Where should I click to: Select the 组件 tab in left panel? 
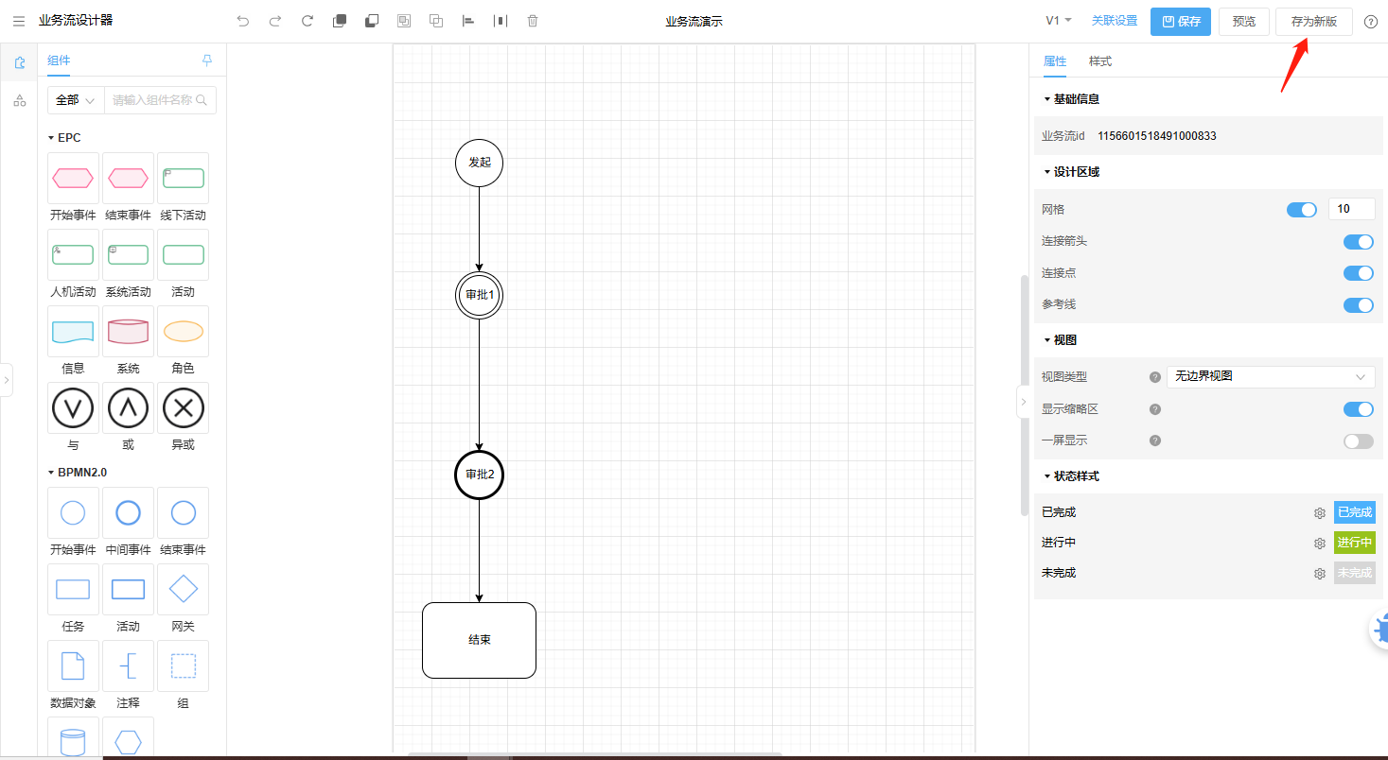(59, 60)
